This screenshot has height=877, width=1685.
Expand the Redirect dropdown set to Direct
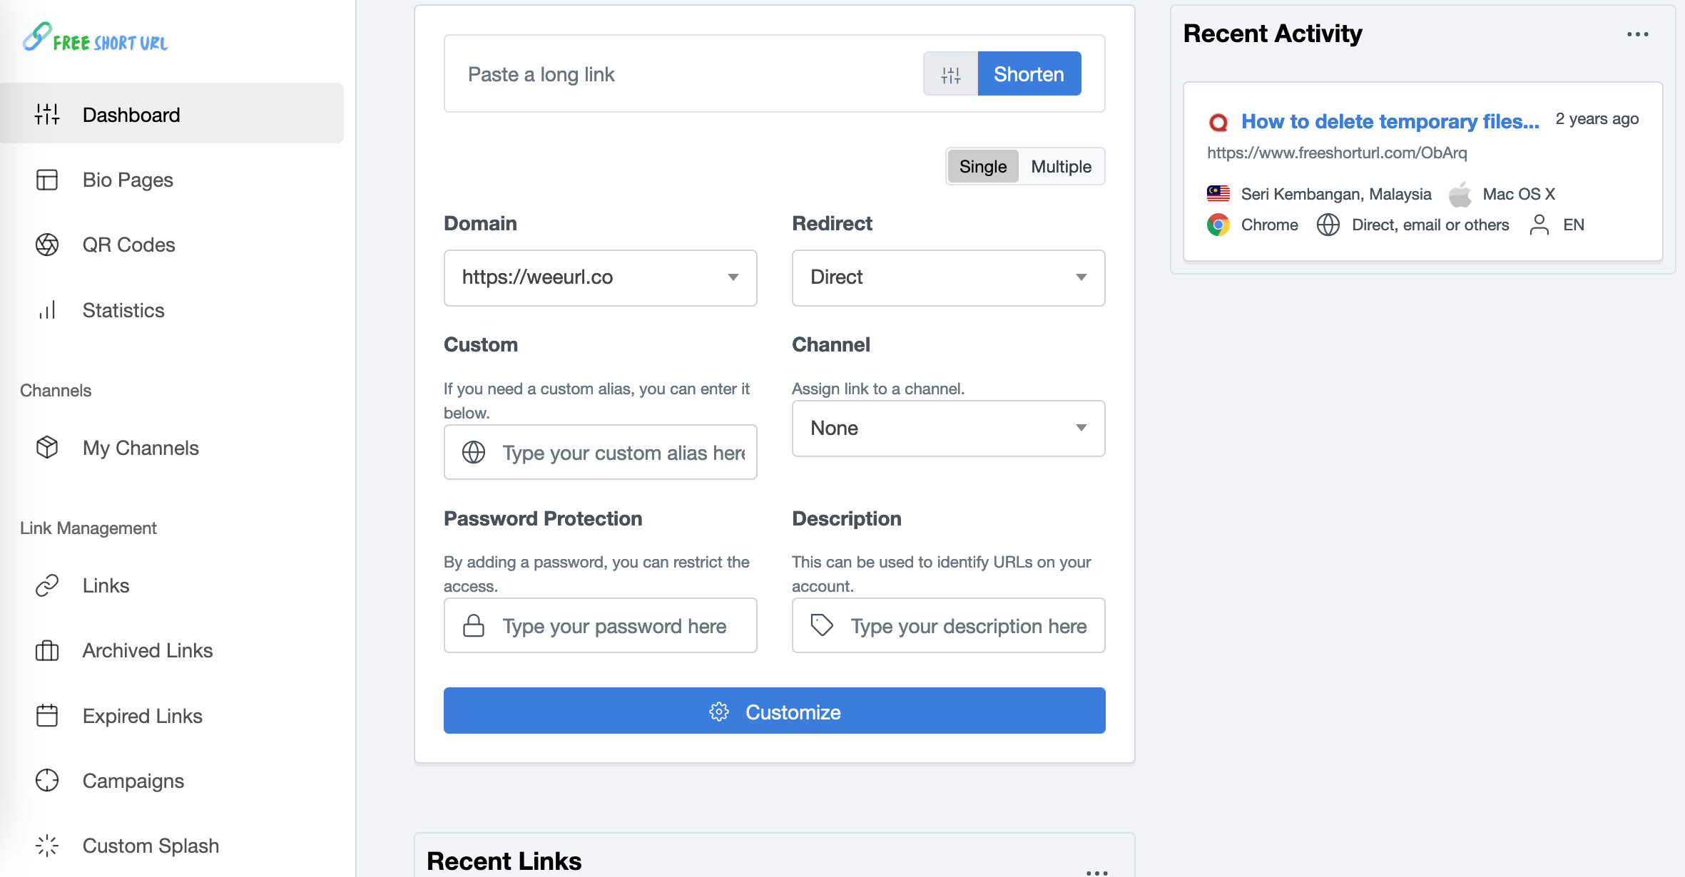tap(948, 277)
